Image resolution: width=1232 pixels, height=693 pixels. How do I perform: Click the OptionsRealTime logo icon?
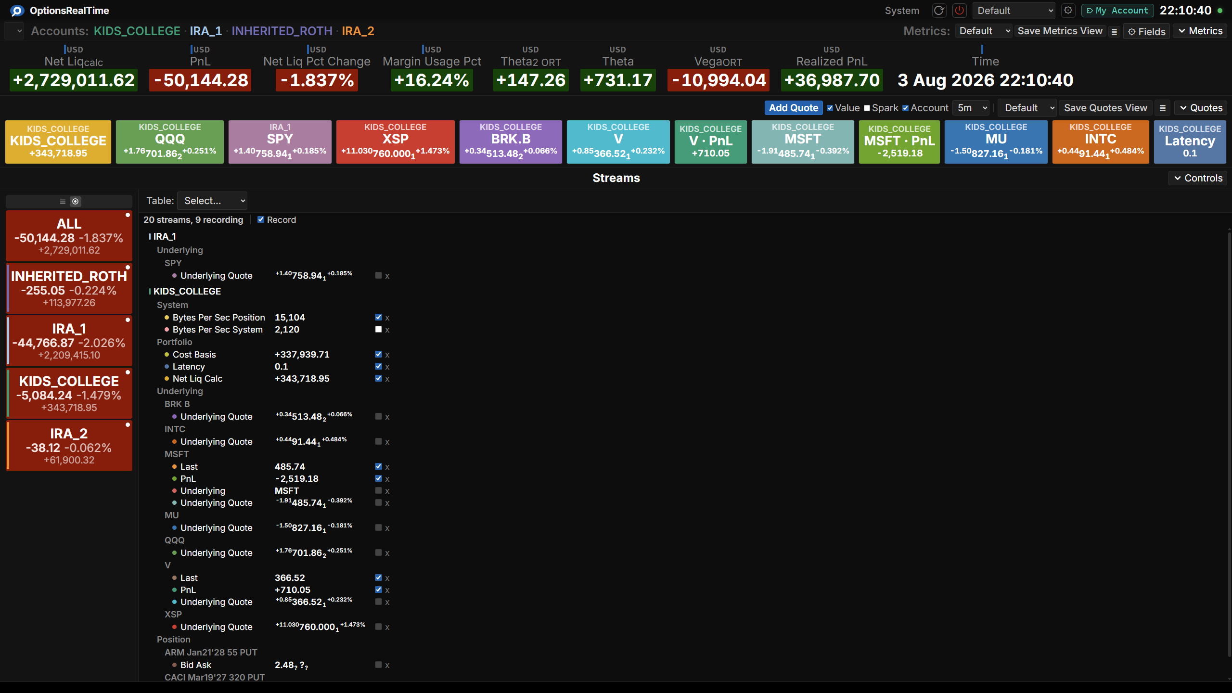point(17,11)
